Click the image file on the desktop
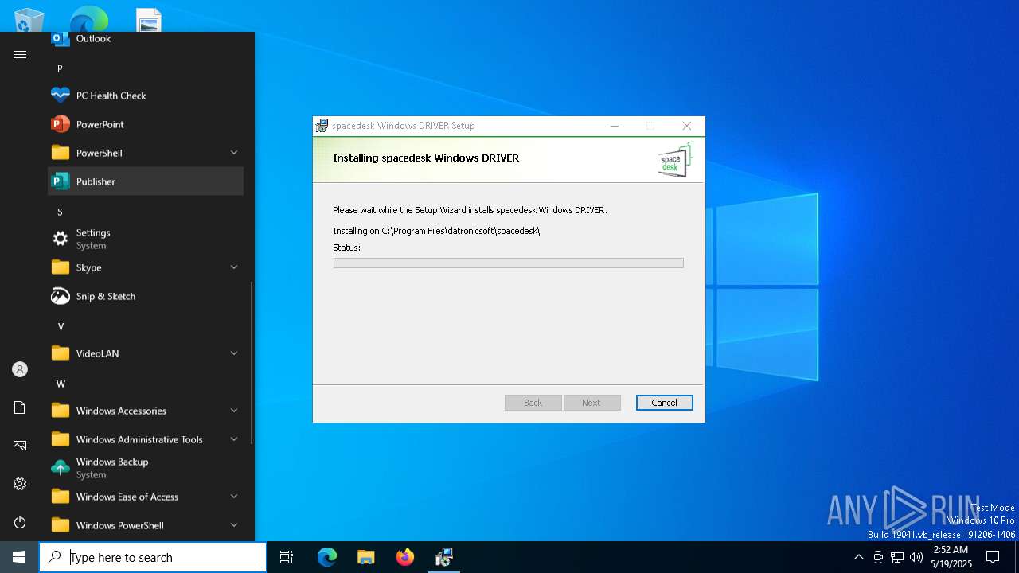The image size is (1019, 573). (148, 20)
